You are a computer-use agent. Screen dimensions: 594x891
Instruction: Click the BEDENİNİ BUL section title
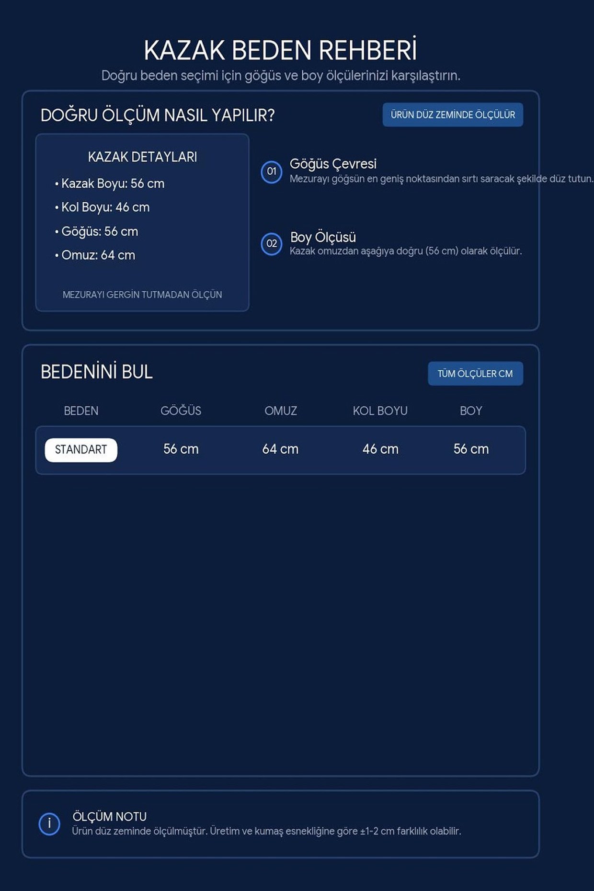click(97, 372)
